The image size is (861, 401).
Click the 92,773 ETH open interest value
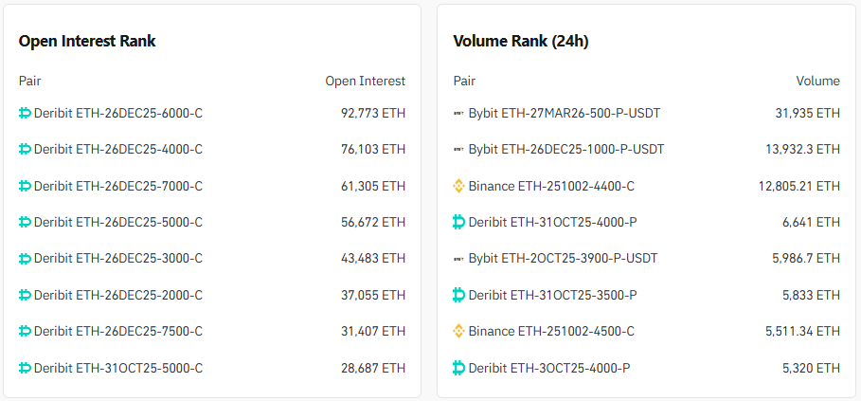point(372,114)
